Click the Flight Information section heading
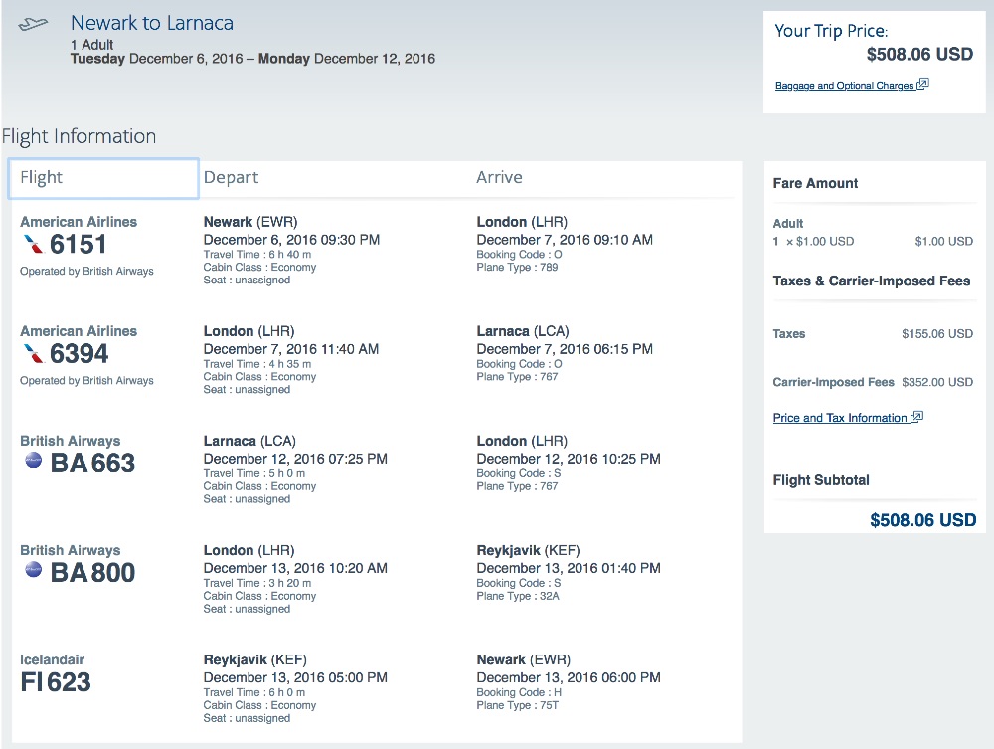This screenshot has width=994, height=749. coord(79,136)
